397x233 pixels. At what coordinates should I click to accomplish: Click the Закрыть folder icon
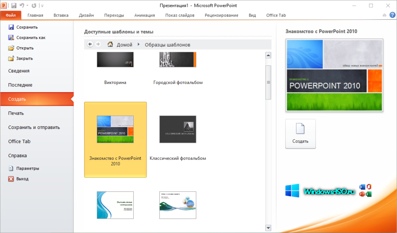pyautogui.click(x=11, y=58)
